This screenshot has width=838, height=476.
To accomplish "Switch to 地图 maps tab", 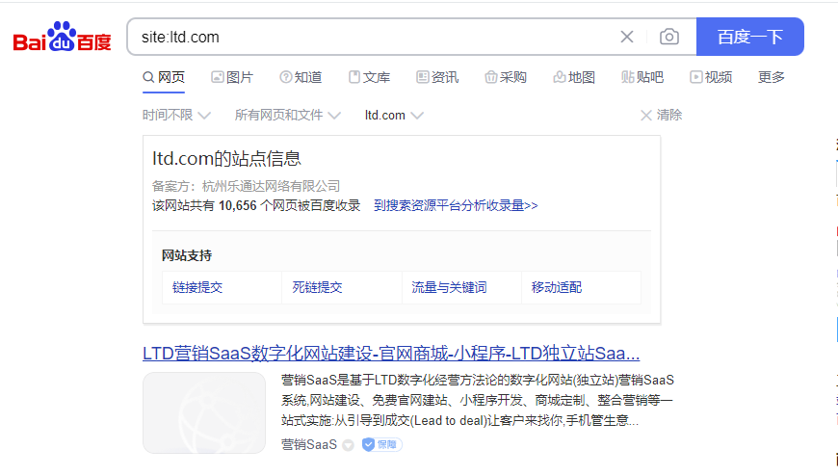I will click(x=574, y=77).
